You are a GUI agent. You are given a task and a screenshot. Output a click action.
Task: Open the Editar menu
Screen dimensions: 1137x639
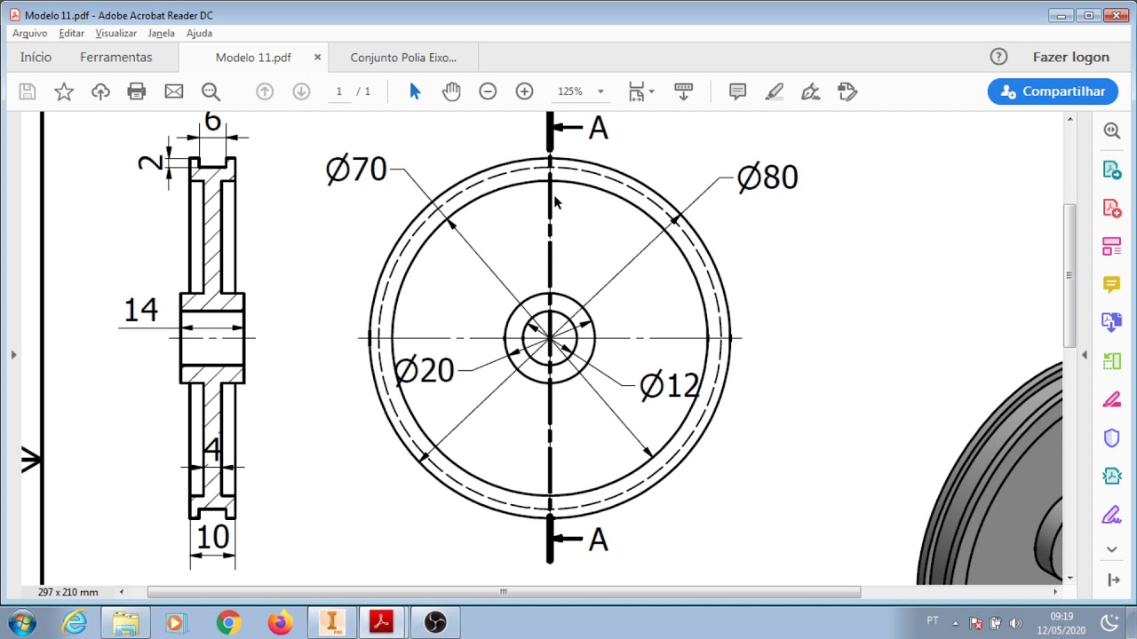pyautogui.click(x=71, y=33)
